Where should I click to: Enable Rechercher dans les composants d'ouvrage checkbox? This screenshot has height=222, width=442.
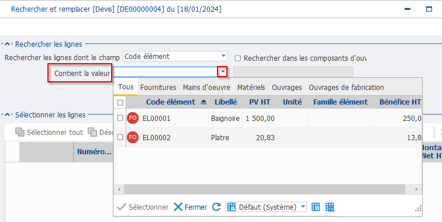tap(238, 58)
